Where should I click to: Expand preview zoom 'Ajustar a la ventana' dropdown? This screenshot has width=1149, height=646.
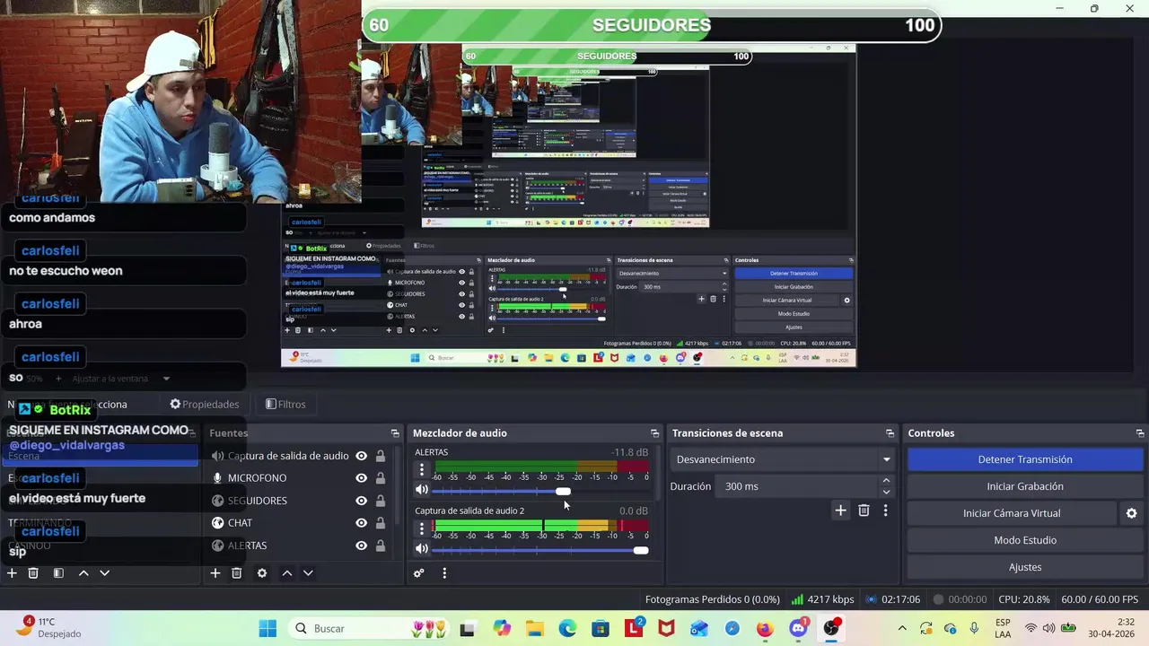point(166,379)
